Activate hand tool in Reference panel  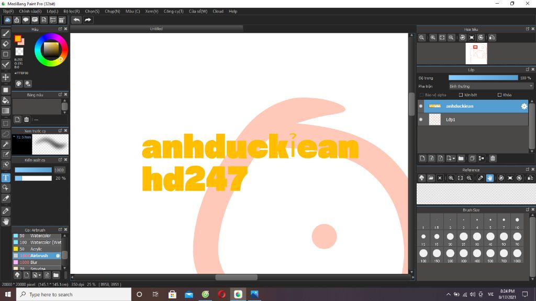tap(490, 178)
